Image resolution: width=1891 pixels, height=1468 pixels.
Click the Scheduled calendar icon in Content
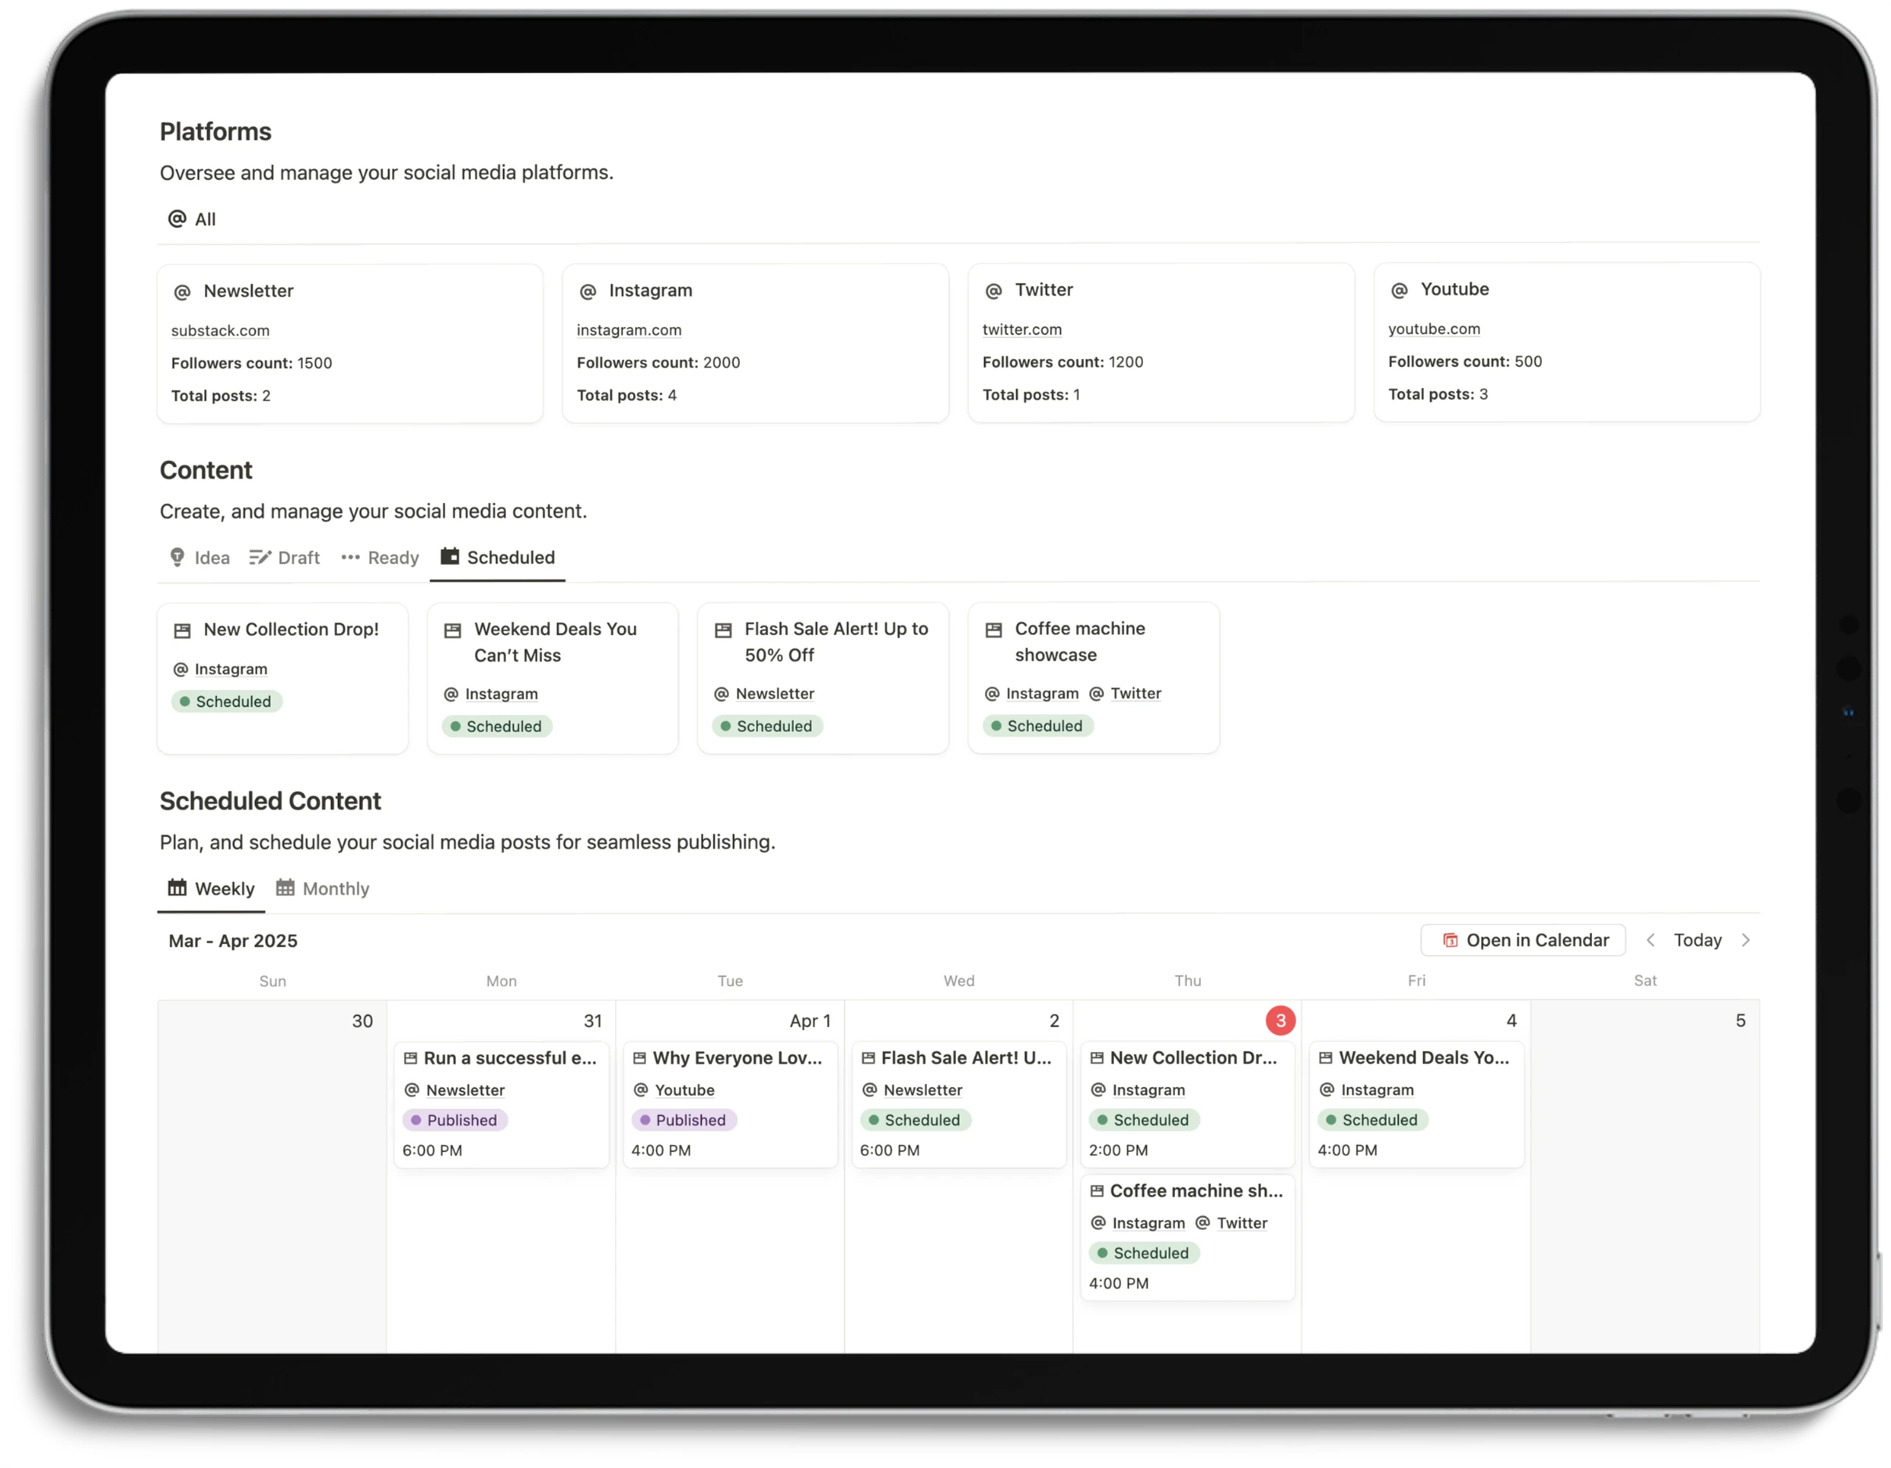[x=450, y=557]
